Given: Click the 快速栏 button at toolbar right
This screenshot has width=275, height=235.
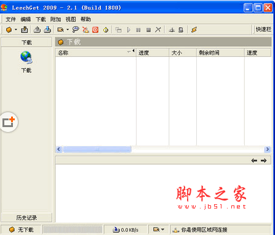Looking at the screenshot, I should point(263,30).
